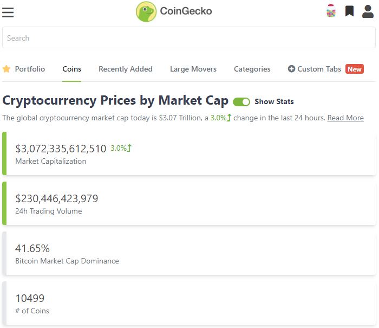Open the Recently Added tab
Screen dimensions: 379x328
[126, 69]
